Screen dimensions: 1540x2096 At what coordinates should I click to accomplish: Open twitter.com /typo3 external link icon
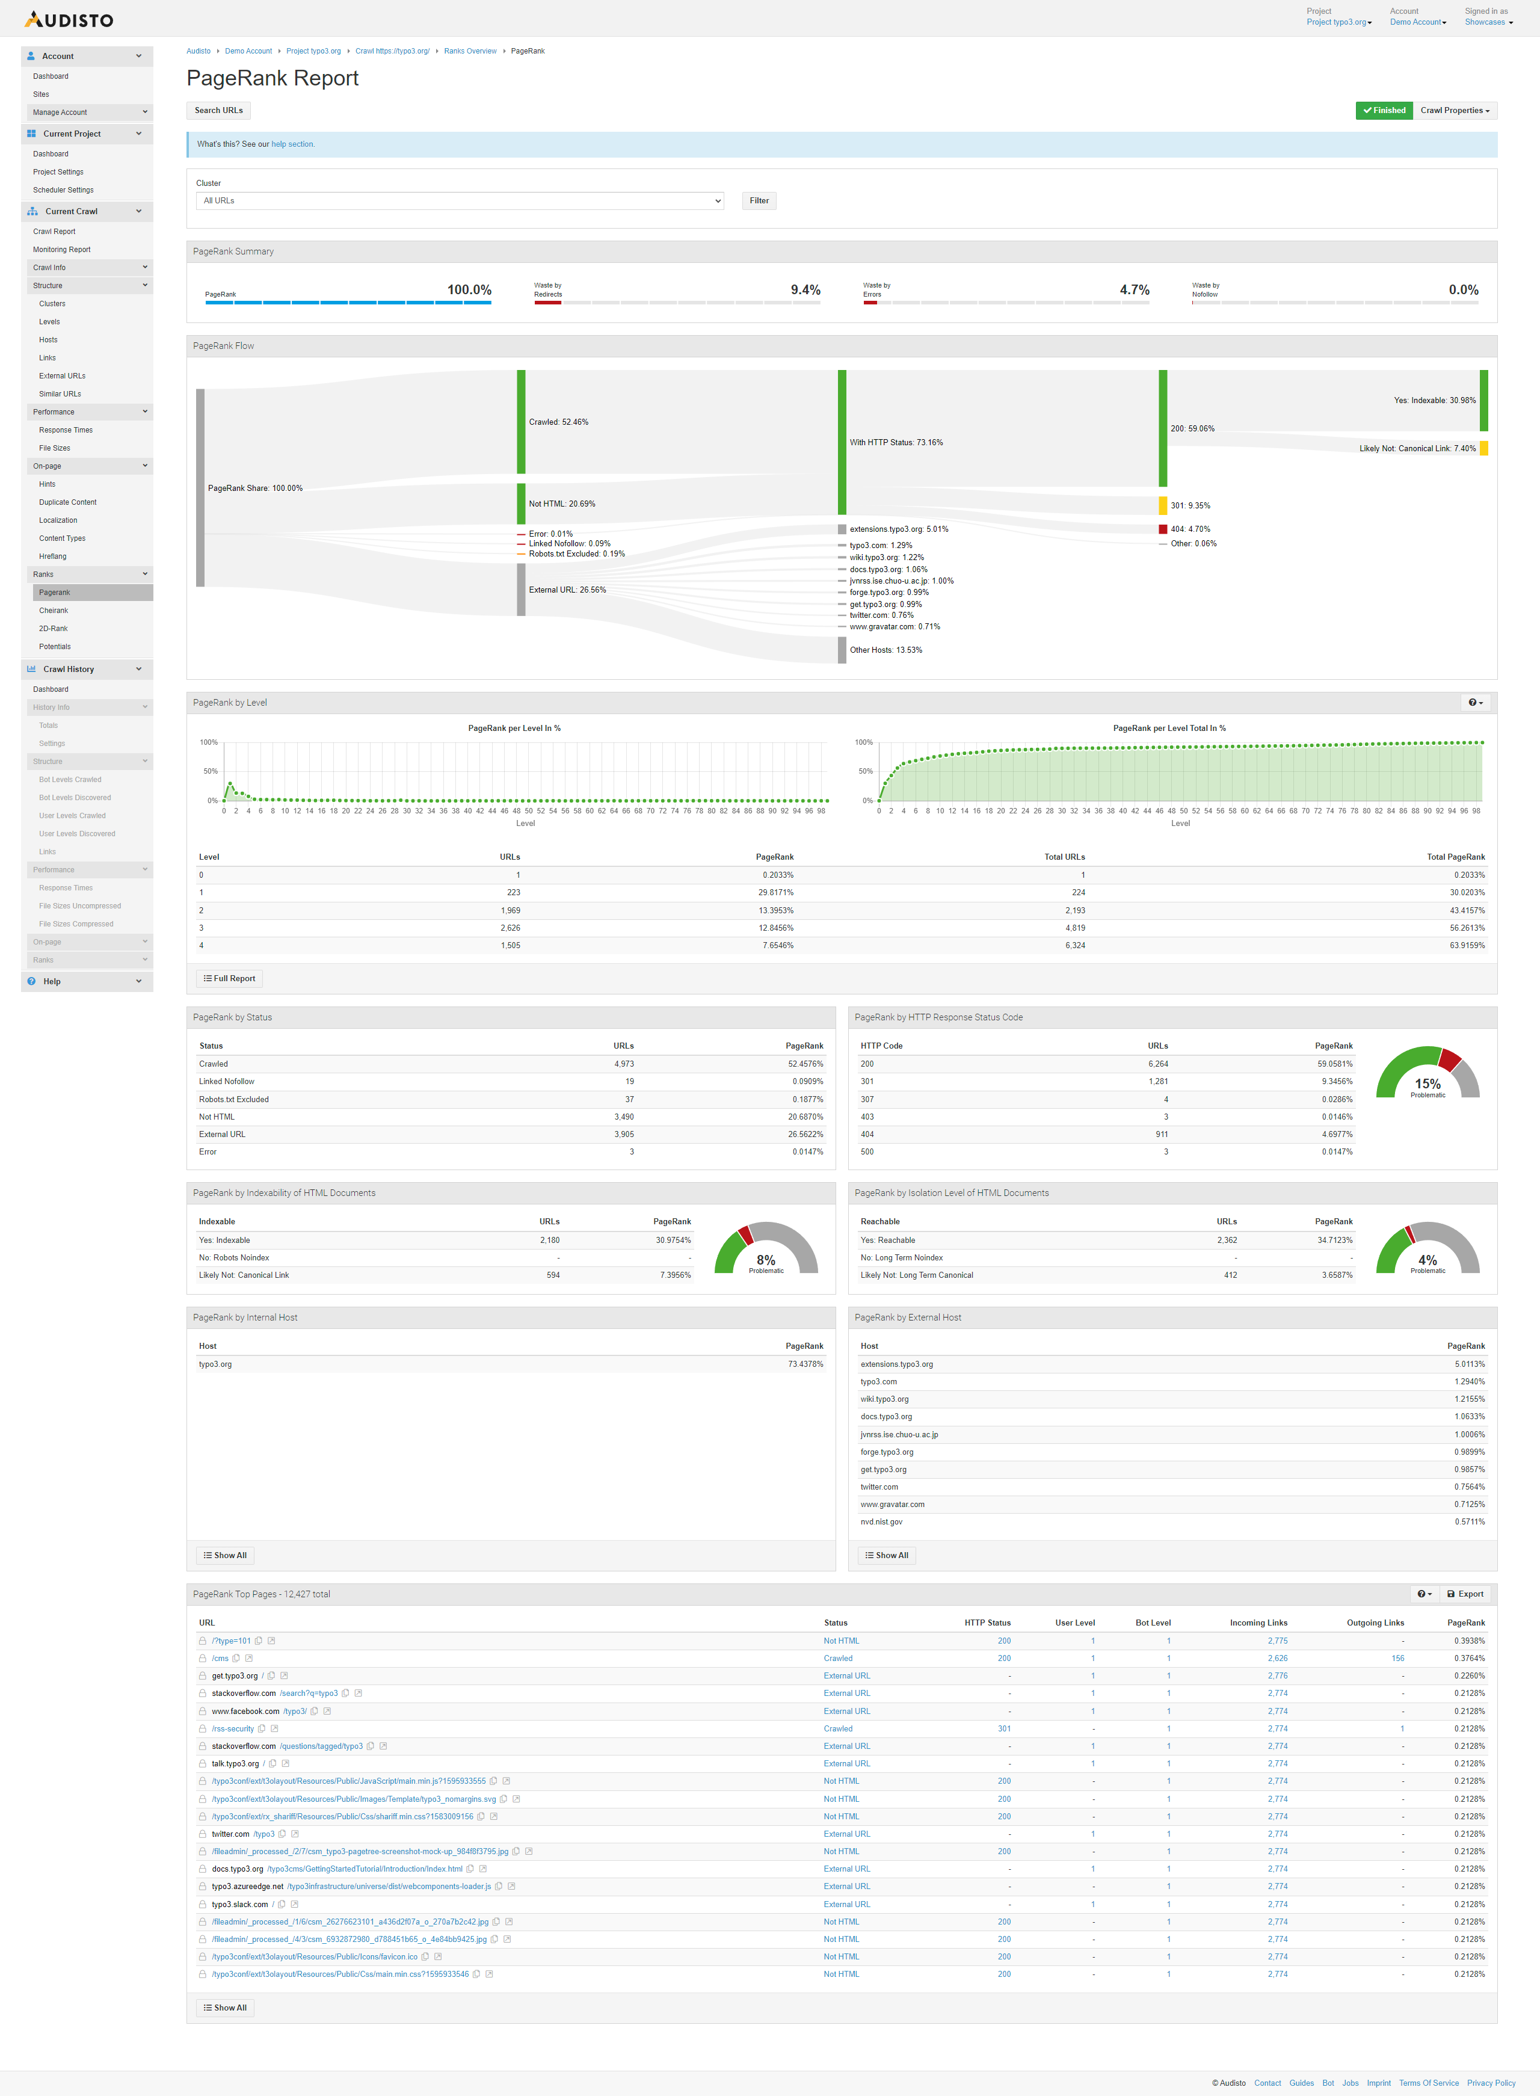click(x=295, y=1834)
